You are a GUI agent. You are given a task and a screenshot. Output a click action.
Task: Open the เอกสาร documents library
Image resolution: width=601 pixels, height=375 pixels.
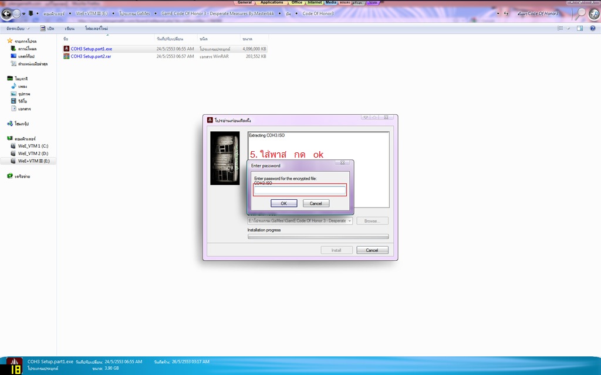[21, 108]
